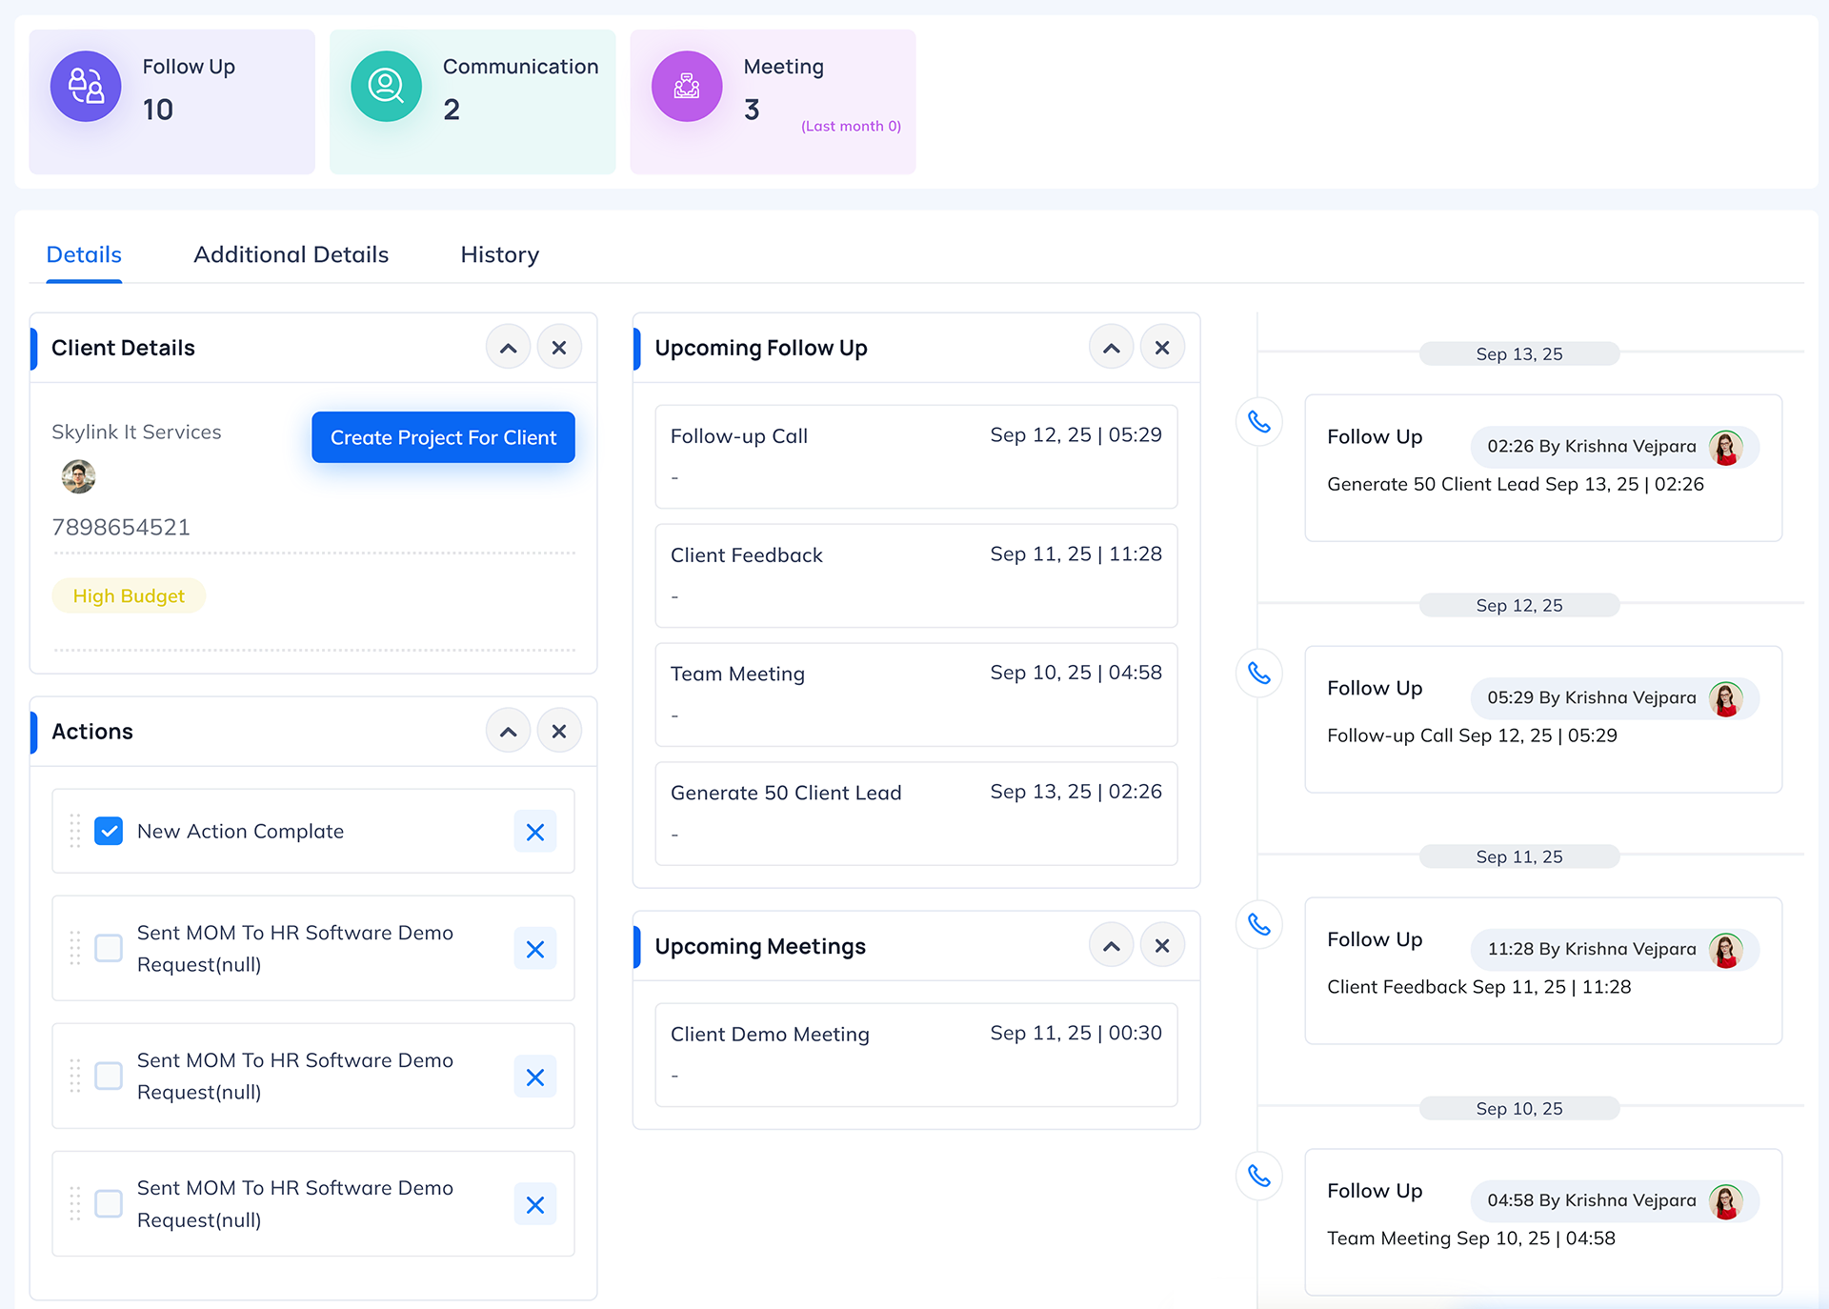1829x1309 pixels.
Task: Remove the New Action Complate item
Action: pyautogui.click(x=534, y=832)
